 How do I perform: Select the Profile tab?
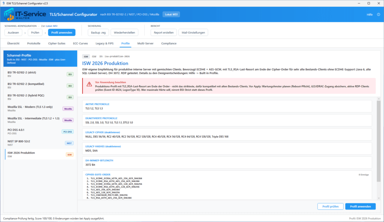coord(125,43)
